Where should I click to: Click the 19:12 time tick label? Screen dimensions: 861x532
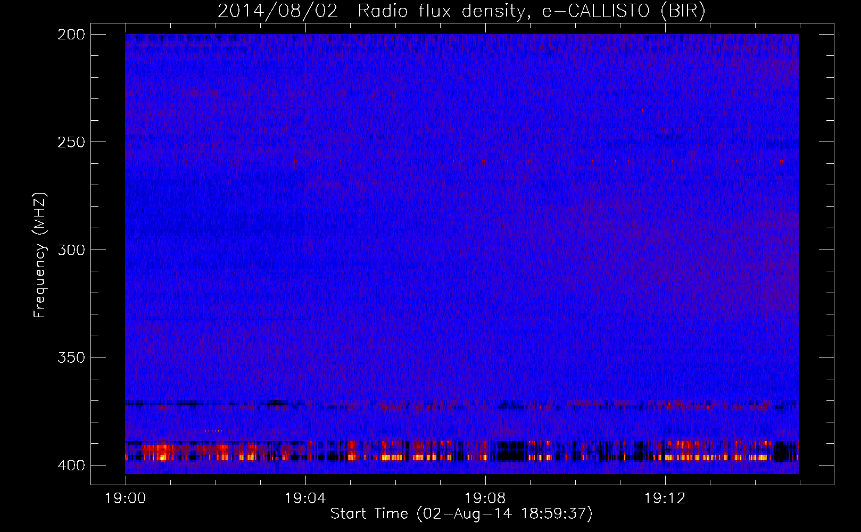click(x=665, y=498)
